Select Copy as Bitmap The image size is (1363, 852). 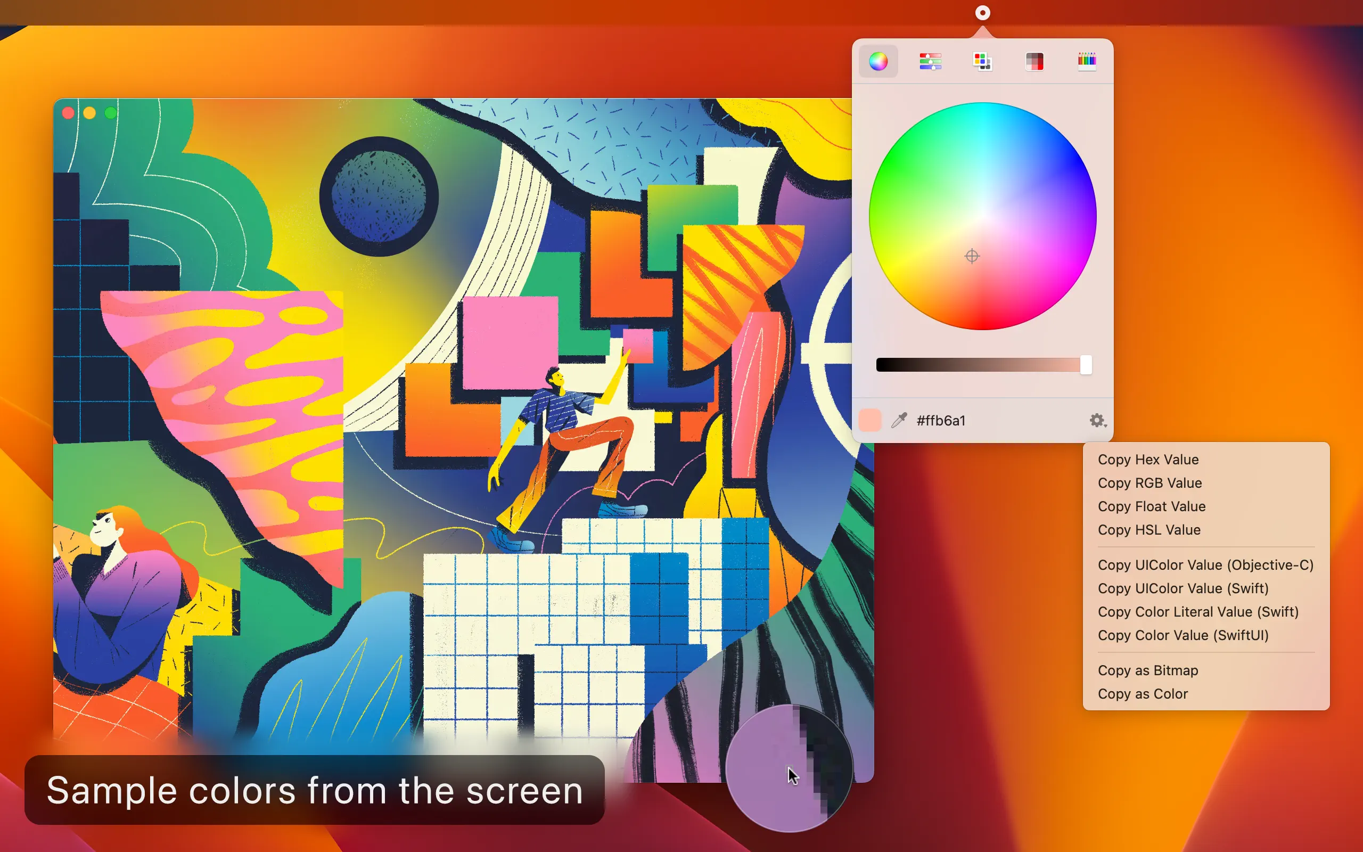coord(1147,670)
